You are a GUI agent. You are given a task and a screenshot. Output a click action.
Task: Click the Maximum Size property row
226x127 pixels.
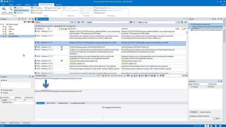tap(17, 102)
